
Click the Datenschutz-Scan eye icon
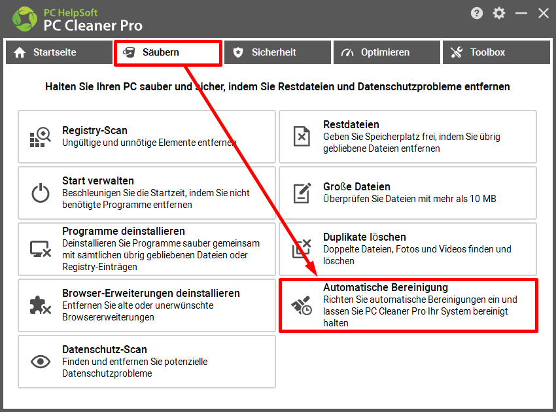[x=41, y=362]
